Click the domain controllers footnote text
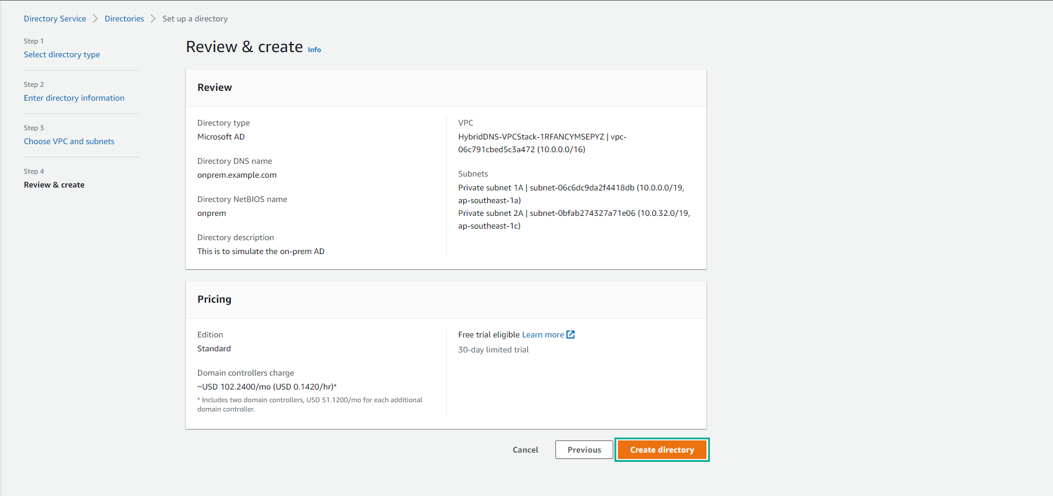This screenshot has width=1053, height=496. click(x=310, y=405)
